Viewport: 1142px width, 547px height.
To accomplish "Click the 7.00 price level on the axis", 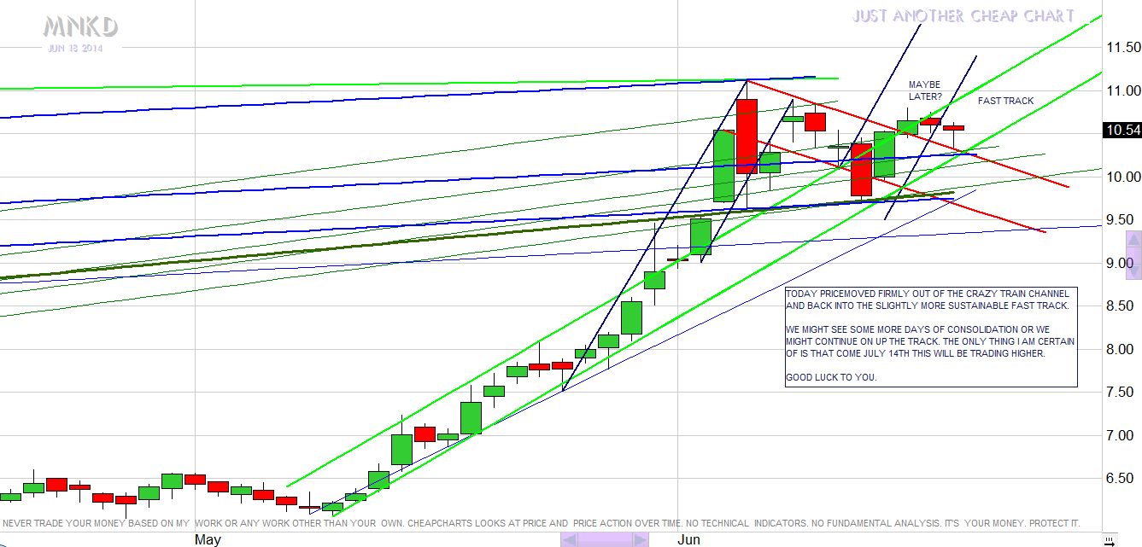I will click(x=1120, y=436).
